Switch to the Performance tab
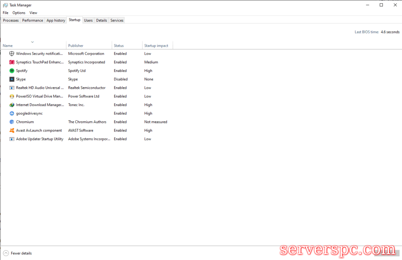The height and width of the screenshot is (260, 402). coord(33,20)
